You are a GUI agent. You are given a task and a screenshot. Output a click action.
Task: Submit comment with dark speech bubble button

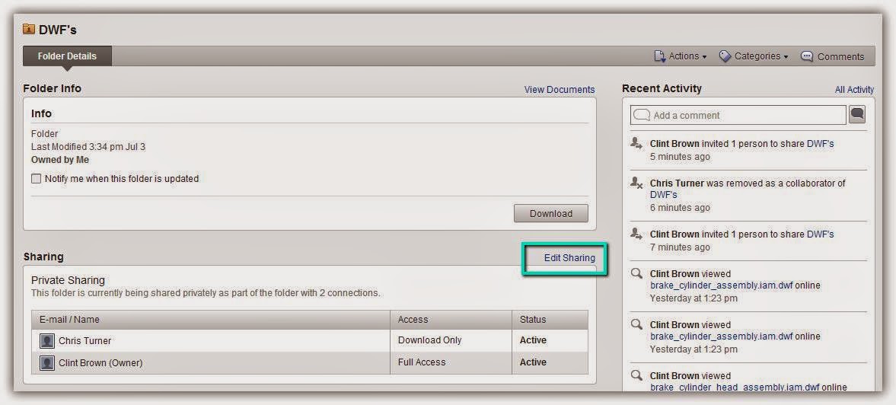point(857,114)
